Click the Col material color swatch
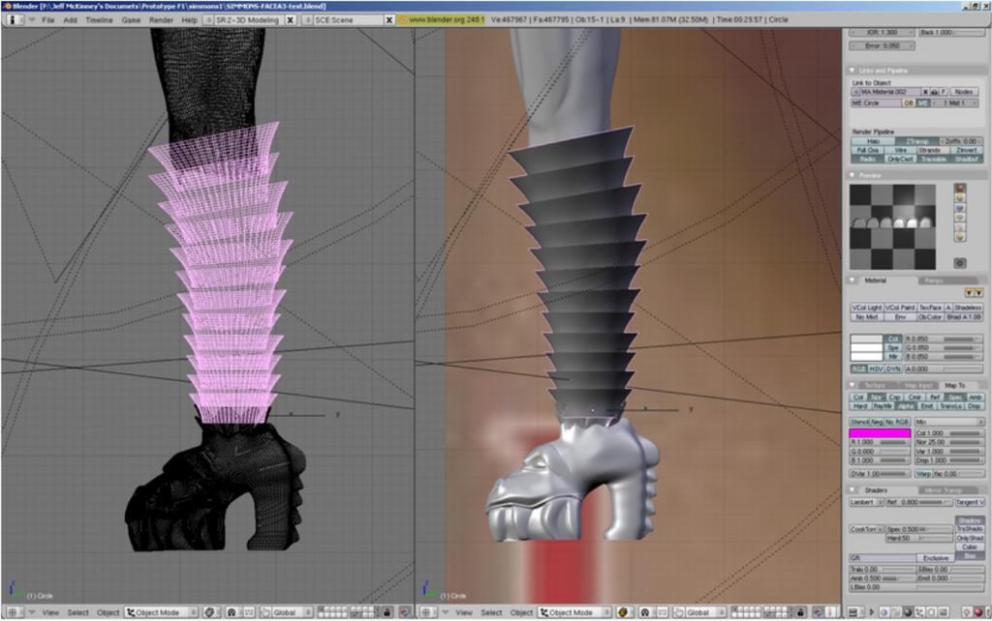 [866, 340]
